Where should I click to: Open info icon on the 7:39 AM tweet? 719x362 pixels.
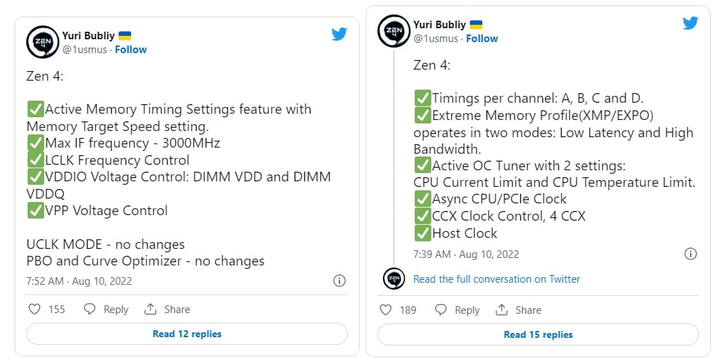690,254
